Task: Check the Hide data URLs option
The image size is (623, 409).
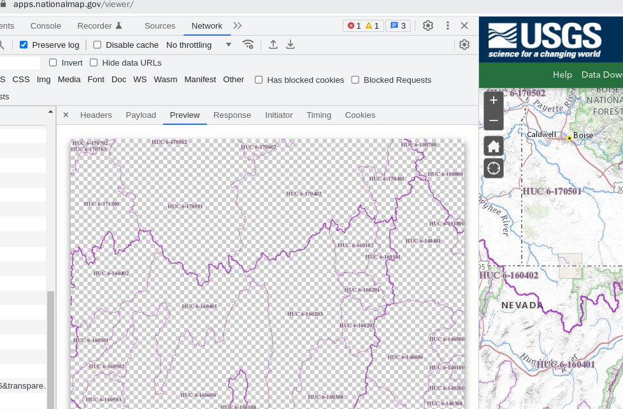Action: click(94, 62)
